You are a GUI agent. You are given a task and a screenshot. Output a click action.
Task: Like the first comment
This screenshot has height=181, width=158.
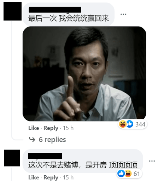[x=34, y=128]
